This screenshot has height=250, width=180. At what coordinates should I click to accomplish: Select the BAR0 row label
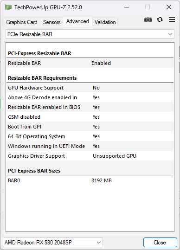[14, 180]
